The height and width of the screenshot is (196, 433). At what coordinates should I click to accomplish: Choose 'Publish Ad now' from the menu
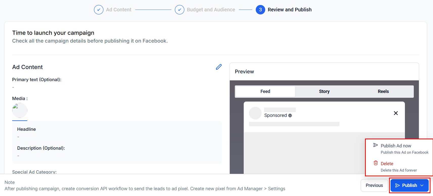396,146
